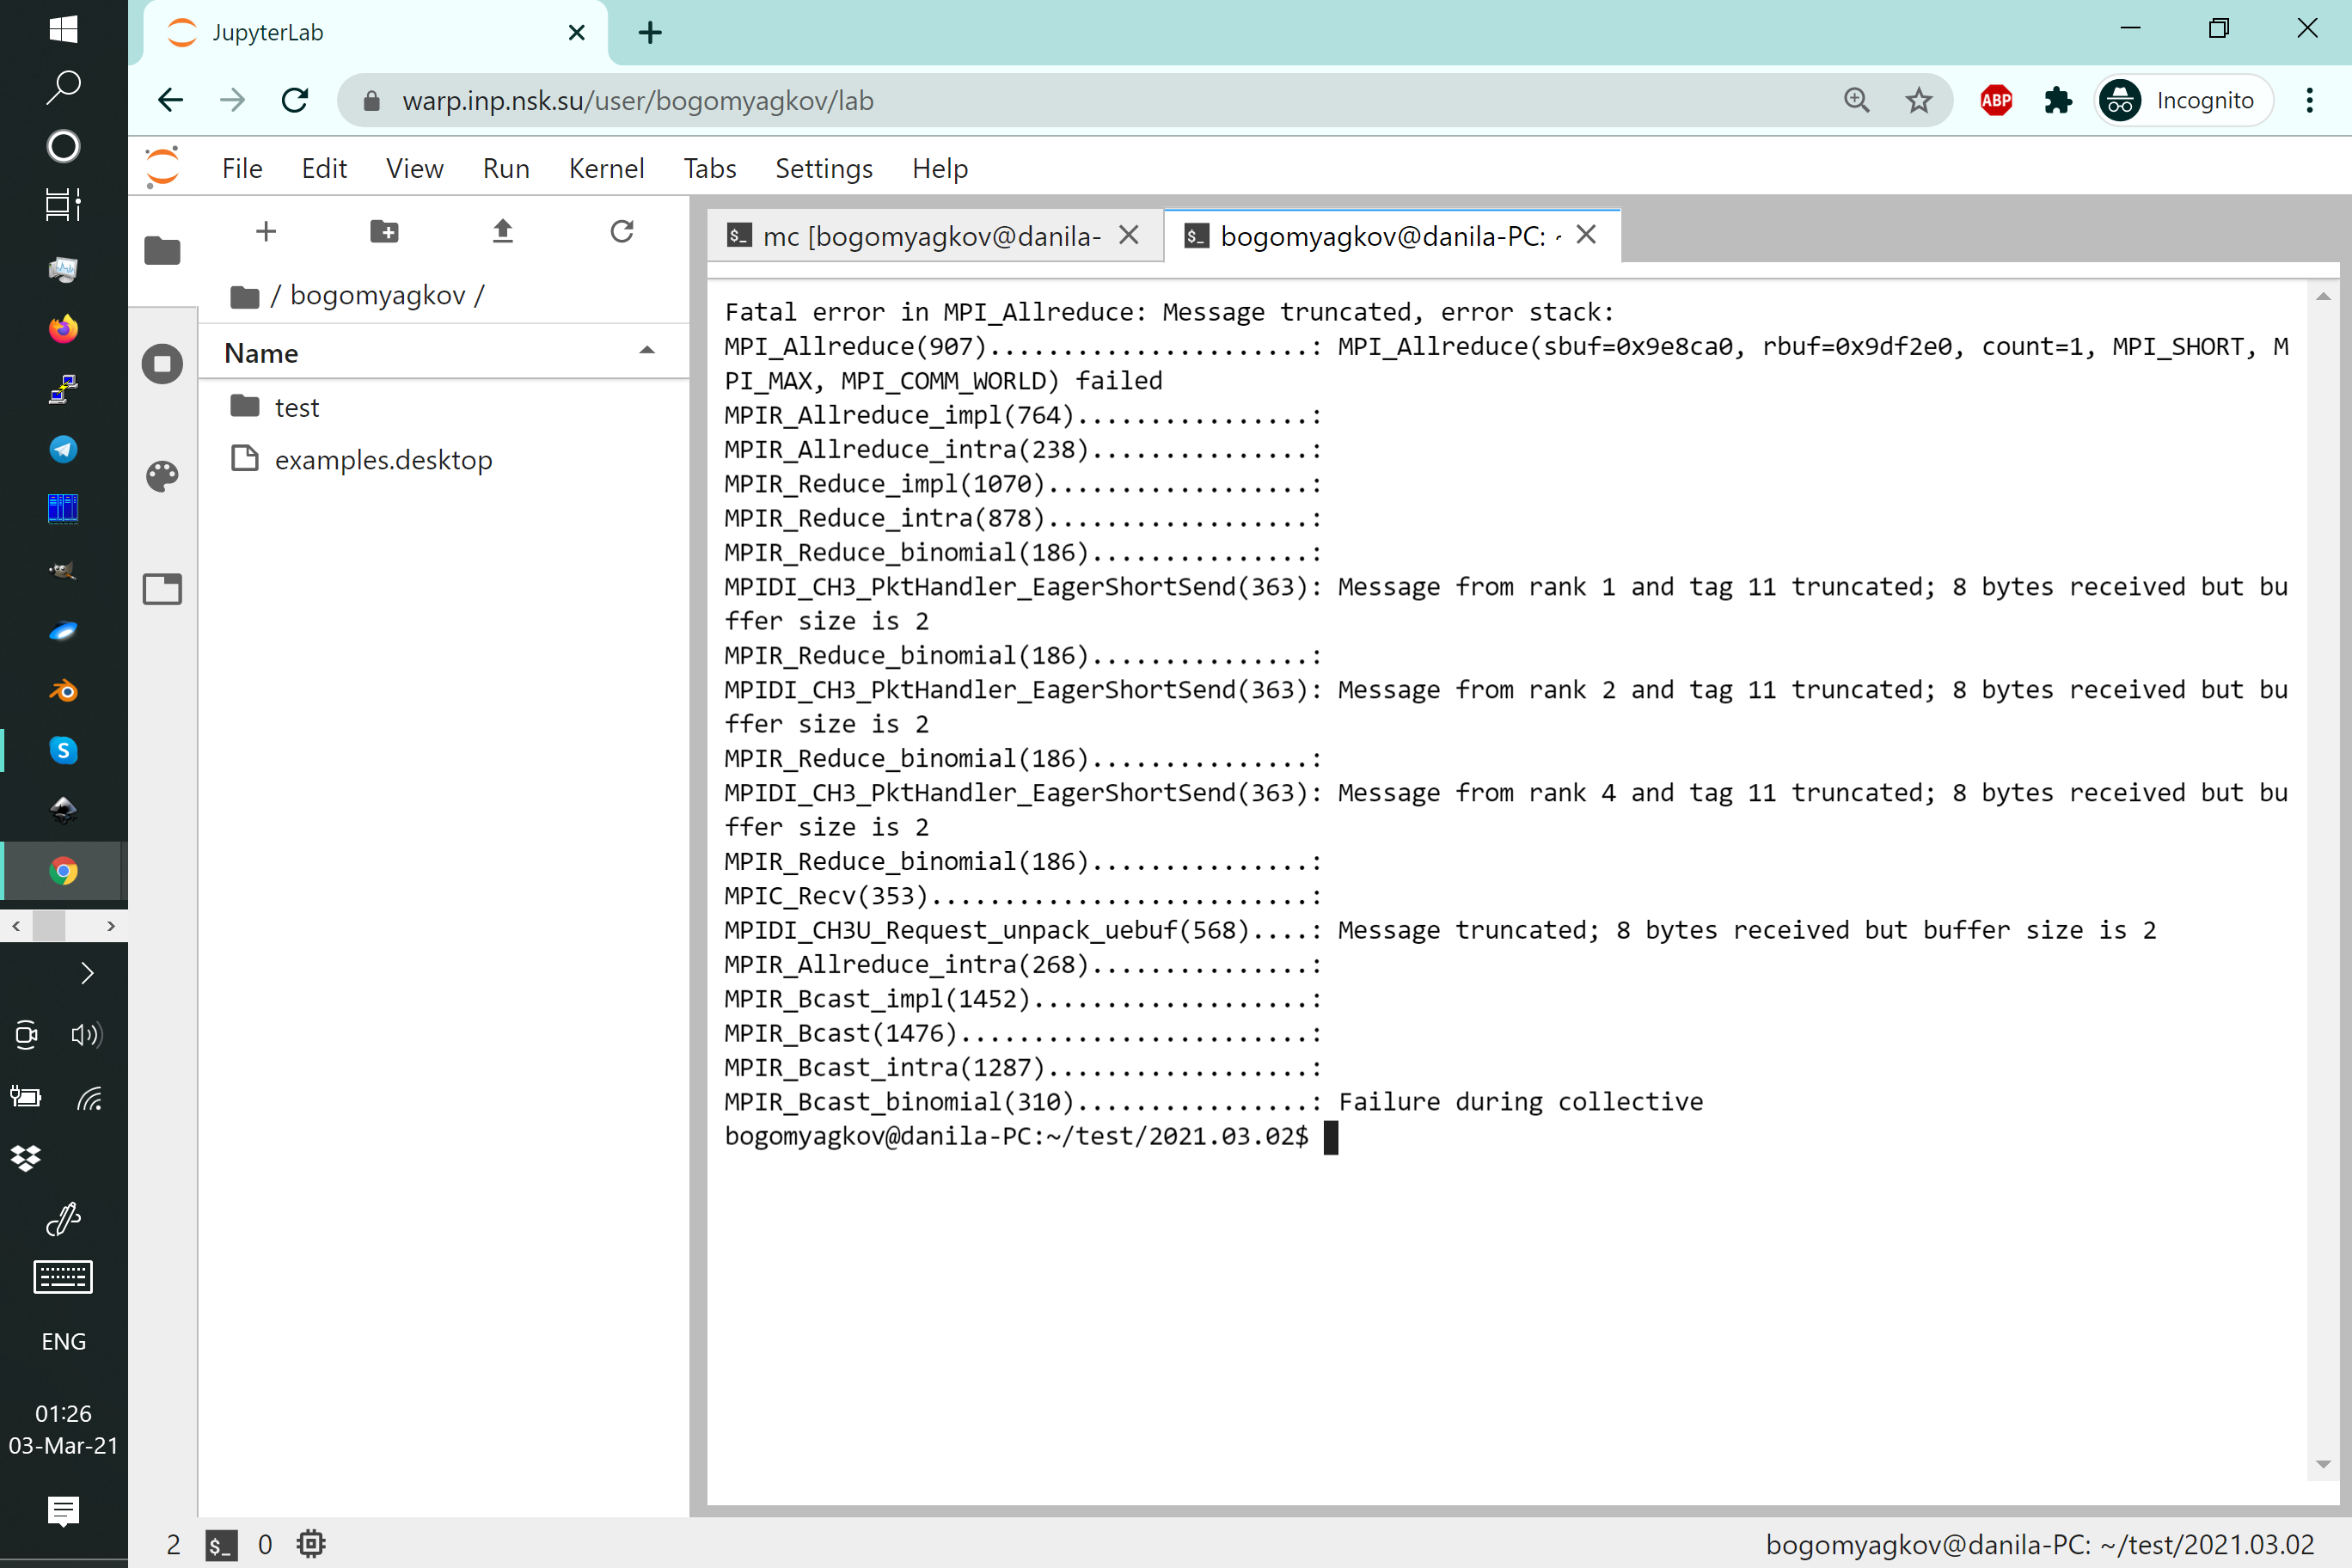This screenshot has width=2352, height=1568.
Task: Expand the Windows taskbar hidden icons chevron
Action: point(87,973)
